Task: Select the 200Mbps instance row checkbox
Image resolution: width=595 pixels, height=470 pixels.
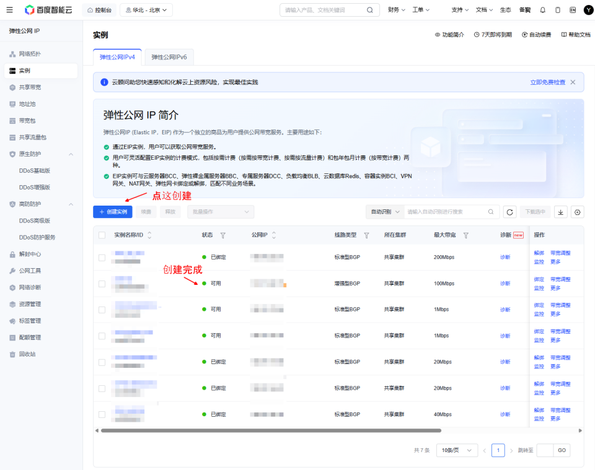Action: pos(102,258)
